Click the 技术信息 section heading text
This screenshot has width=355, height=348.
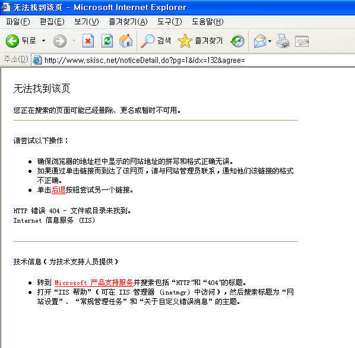click(66, 262)
